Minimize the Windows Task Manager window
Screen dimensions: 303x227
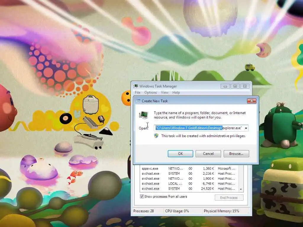225,86
